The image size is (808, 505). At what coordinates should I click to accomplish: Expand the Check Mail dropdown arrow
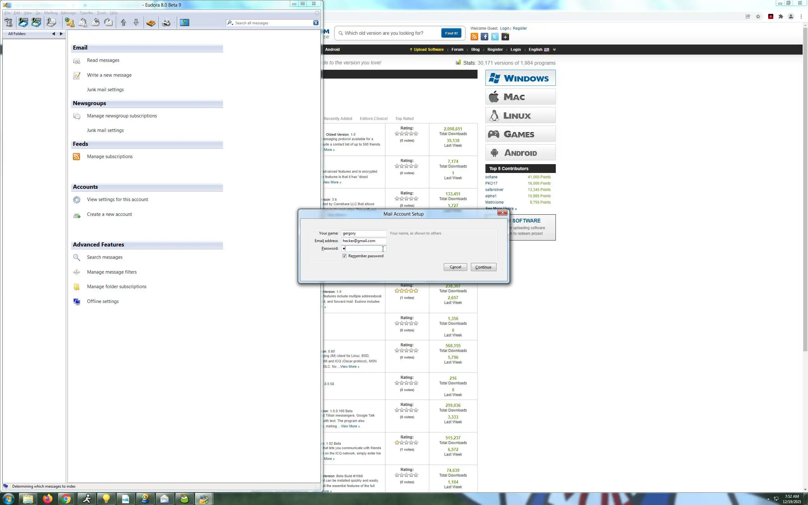(60, 23)
